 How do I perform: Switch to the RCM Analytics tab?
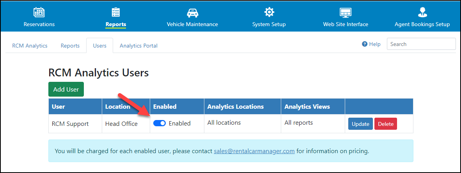pyautogui.click(x=30, y=46)
